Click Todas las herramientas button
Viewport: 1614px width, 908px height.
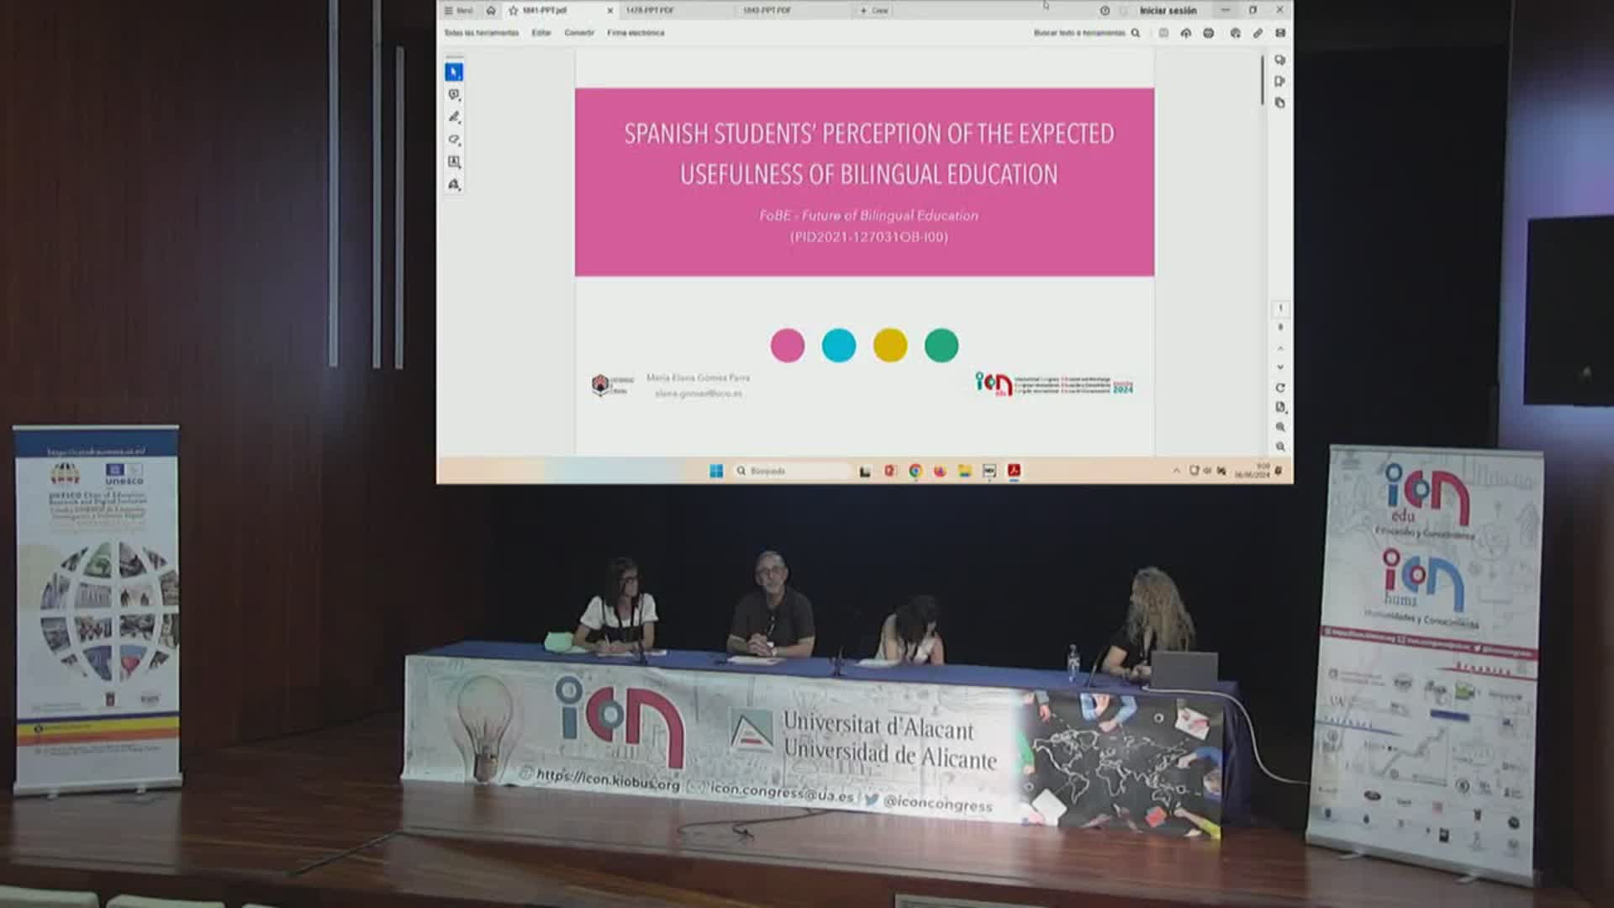(x=481, y=33)
